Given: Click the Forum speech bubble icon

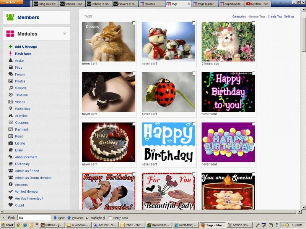Looking at the screenshot, I should 11,74.
